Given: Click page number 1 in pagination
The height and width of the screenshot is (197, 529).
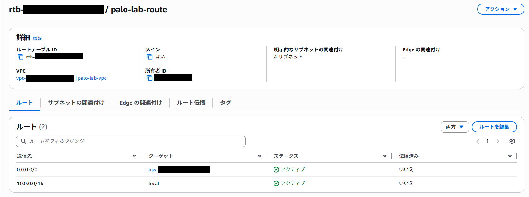Looking at the screenshot, I should pyautogui.click(x=488, y=141).
